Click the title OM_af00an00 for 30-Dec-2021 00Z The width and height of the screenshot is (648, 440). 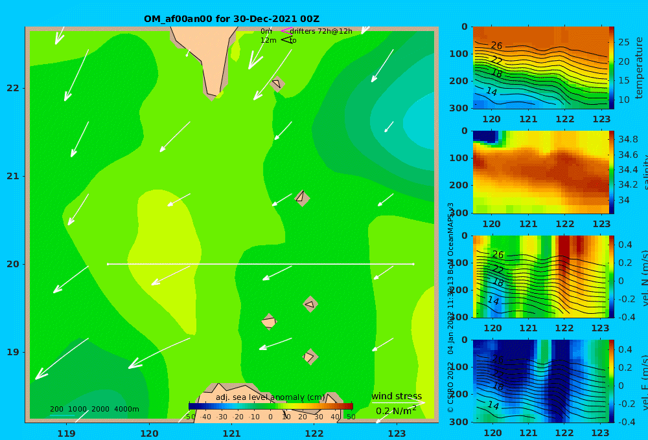click(x=231, y=19)
